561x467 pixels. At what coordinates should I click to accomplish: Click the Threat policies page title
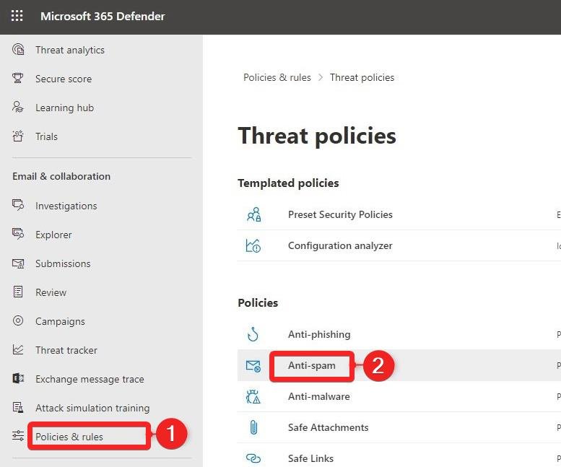click(x=317, y=136)
